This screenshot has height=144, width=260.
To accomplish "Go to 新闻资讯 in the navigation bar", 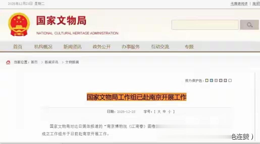I will point(72,47).
